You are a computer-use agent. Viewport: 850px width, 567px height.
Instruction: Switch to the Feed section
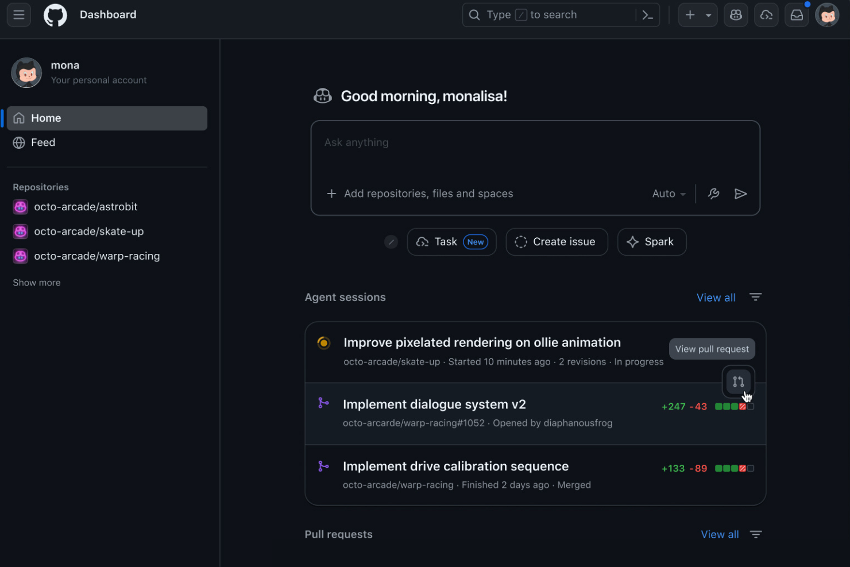42,142
